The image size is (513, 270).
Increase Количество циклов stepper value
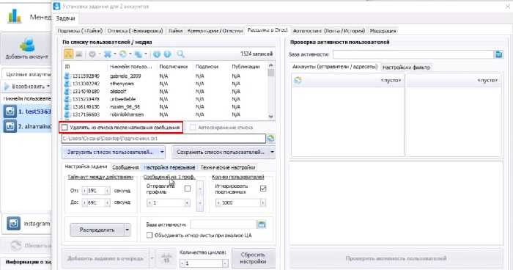click(225, 263)
